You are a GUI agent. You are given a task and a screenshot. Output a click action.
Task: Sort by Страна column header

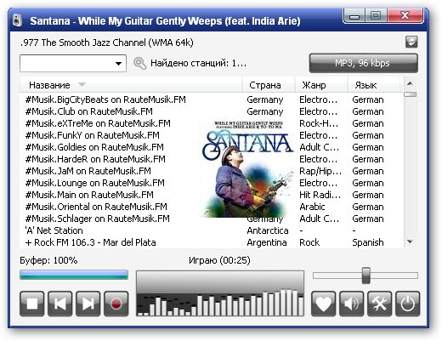pyautogui.click(x=269, y=85)
